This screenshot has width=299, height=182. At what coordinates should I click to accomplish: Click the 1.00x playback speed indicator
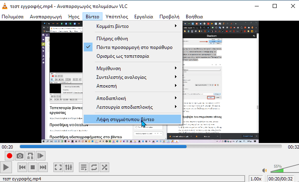point(256,179)
